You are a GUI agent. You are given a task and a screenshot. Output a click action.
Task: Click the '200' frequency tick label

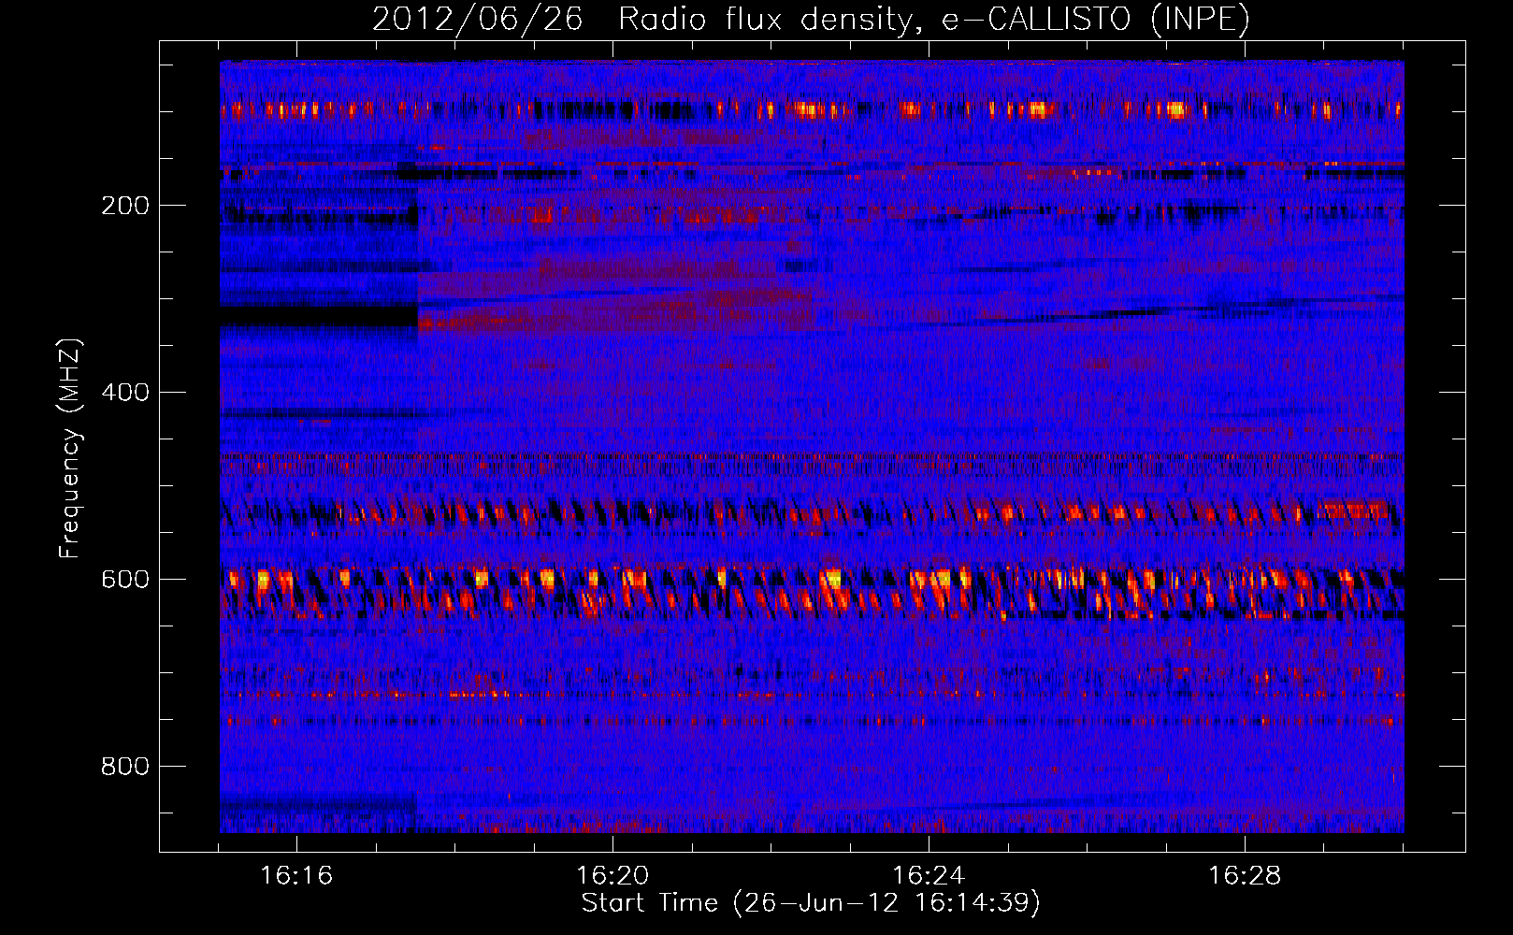(125, 206)
